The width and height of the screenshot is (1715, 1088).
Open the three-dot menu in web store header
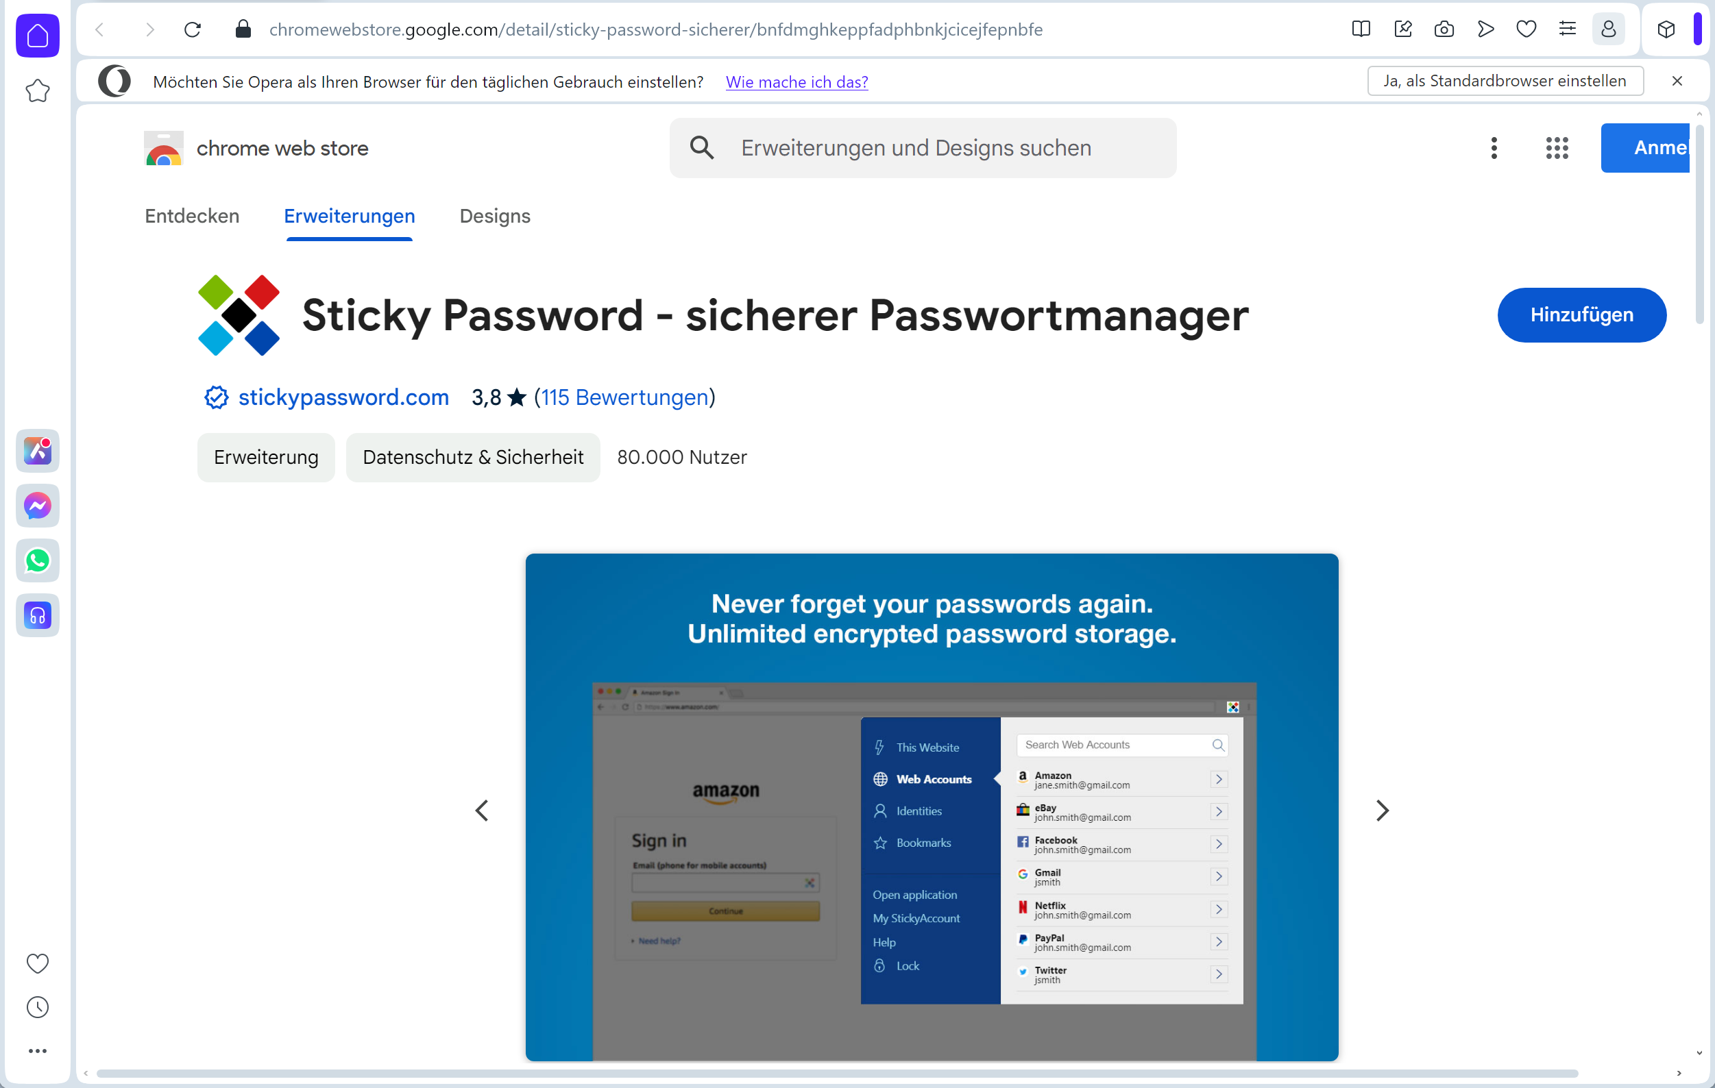tap(1494, 148)
